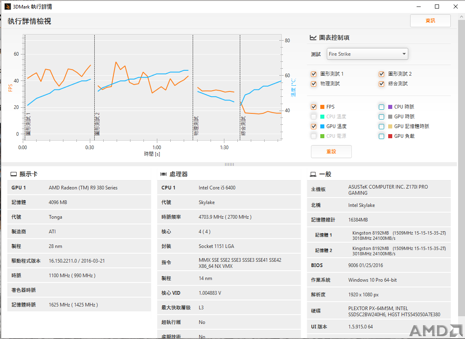Click the 1625 MHz ( 1425 MHz ) value

(x=73, y=304)
